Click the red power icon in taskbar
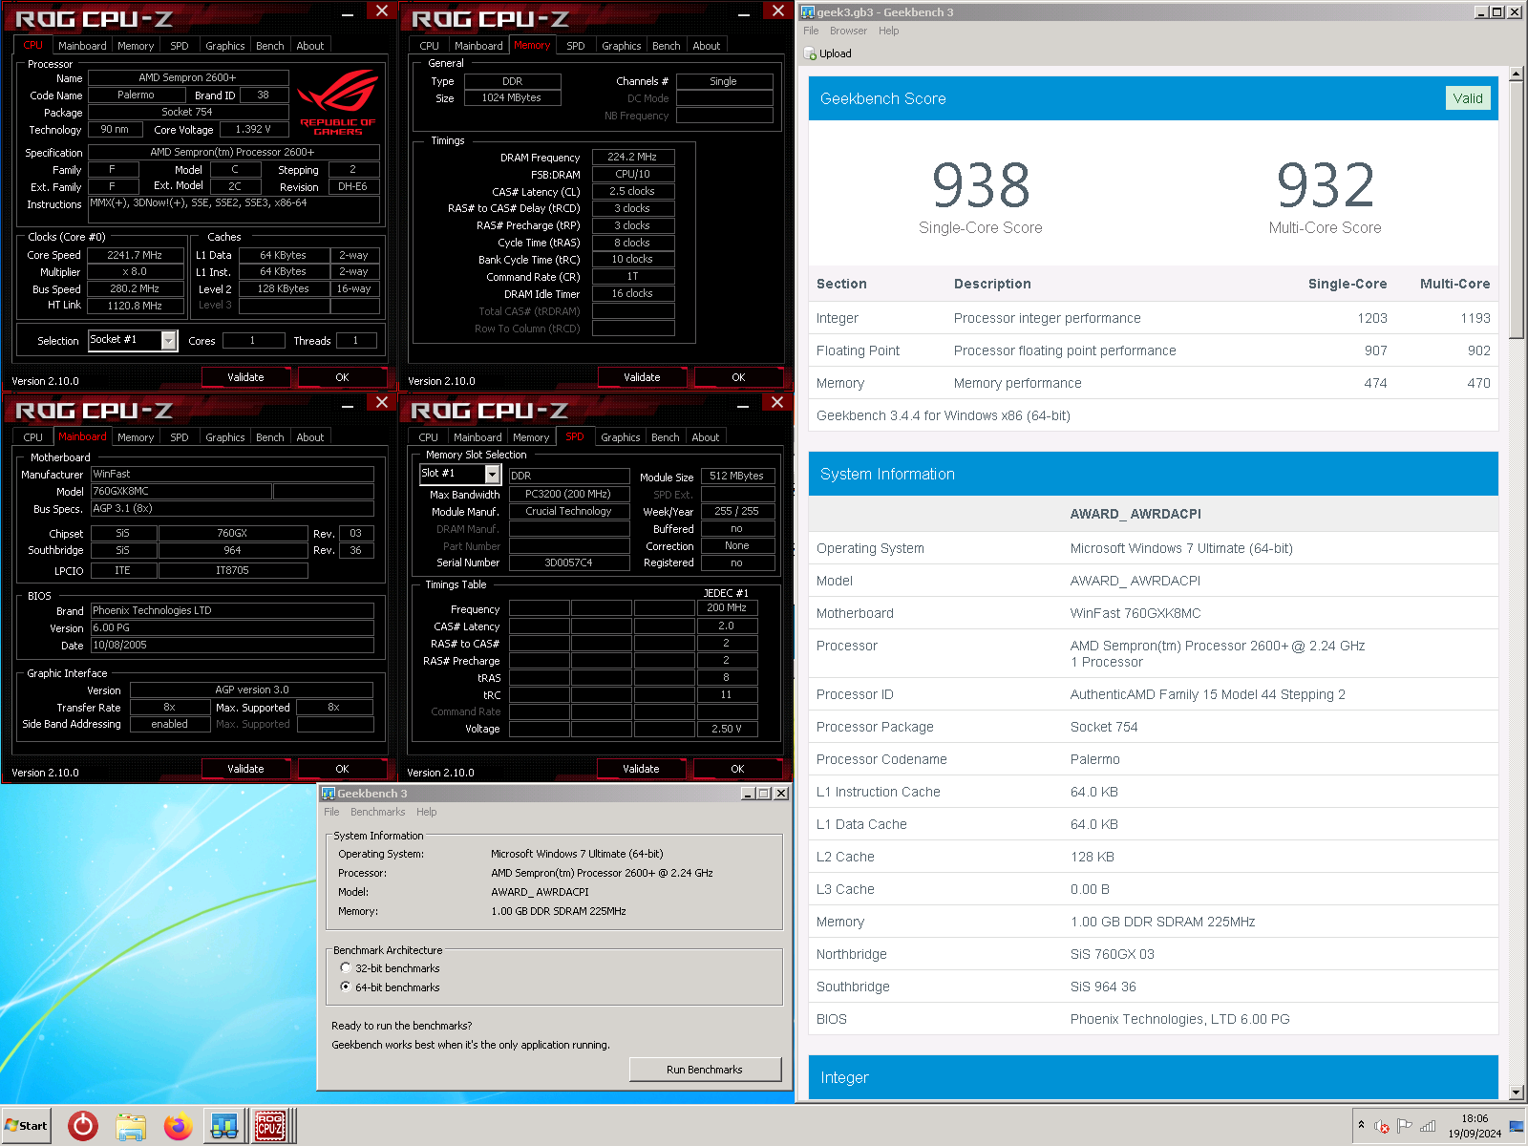The image size is (1528, 1146). coord(83,1126)
